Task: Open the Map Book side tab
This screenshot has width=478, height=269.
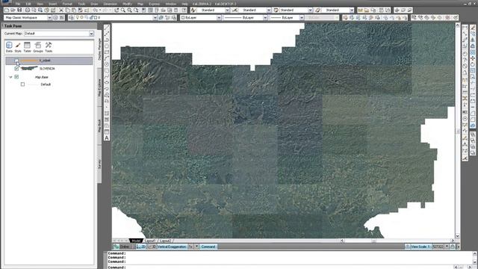Action: pos(99,126)
